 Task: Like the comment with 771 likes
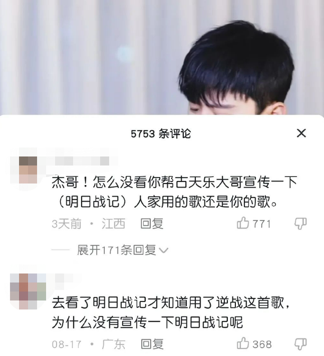click(x=243, y=223)
